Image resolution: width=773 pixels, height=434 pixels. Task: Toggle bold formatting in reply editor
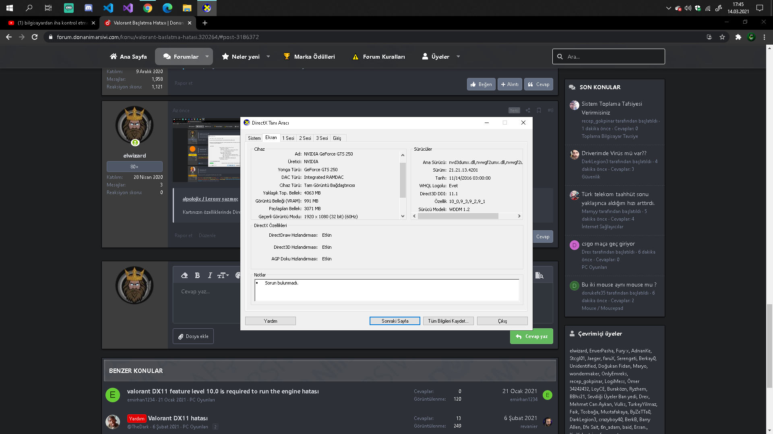[x=197, y=275]
